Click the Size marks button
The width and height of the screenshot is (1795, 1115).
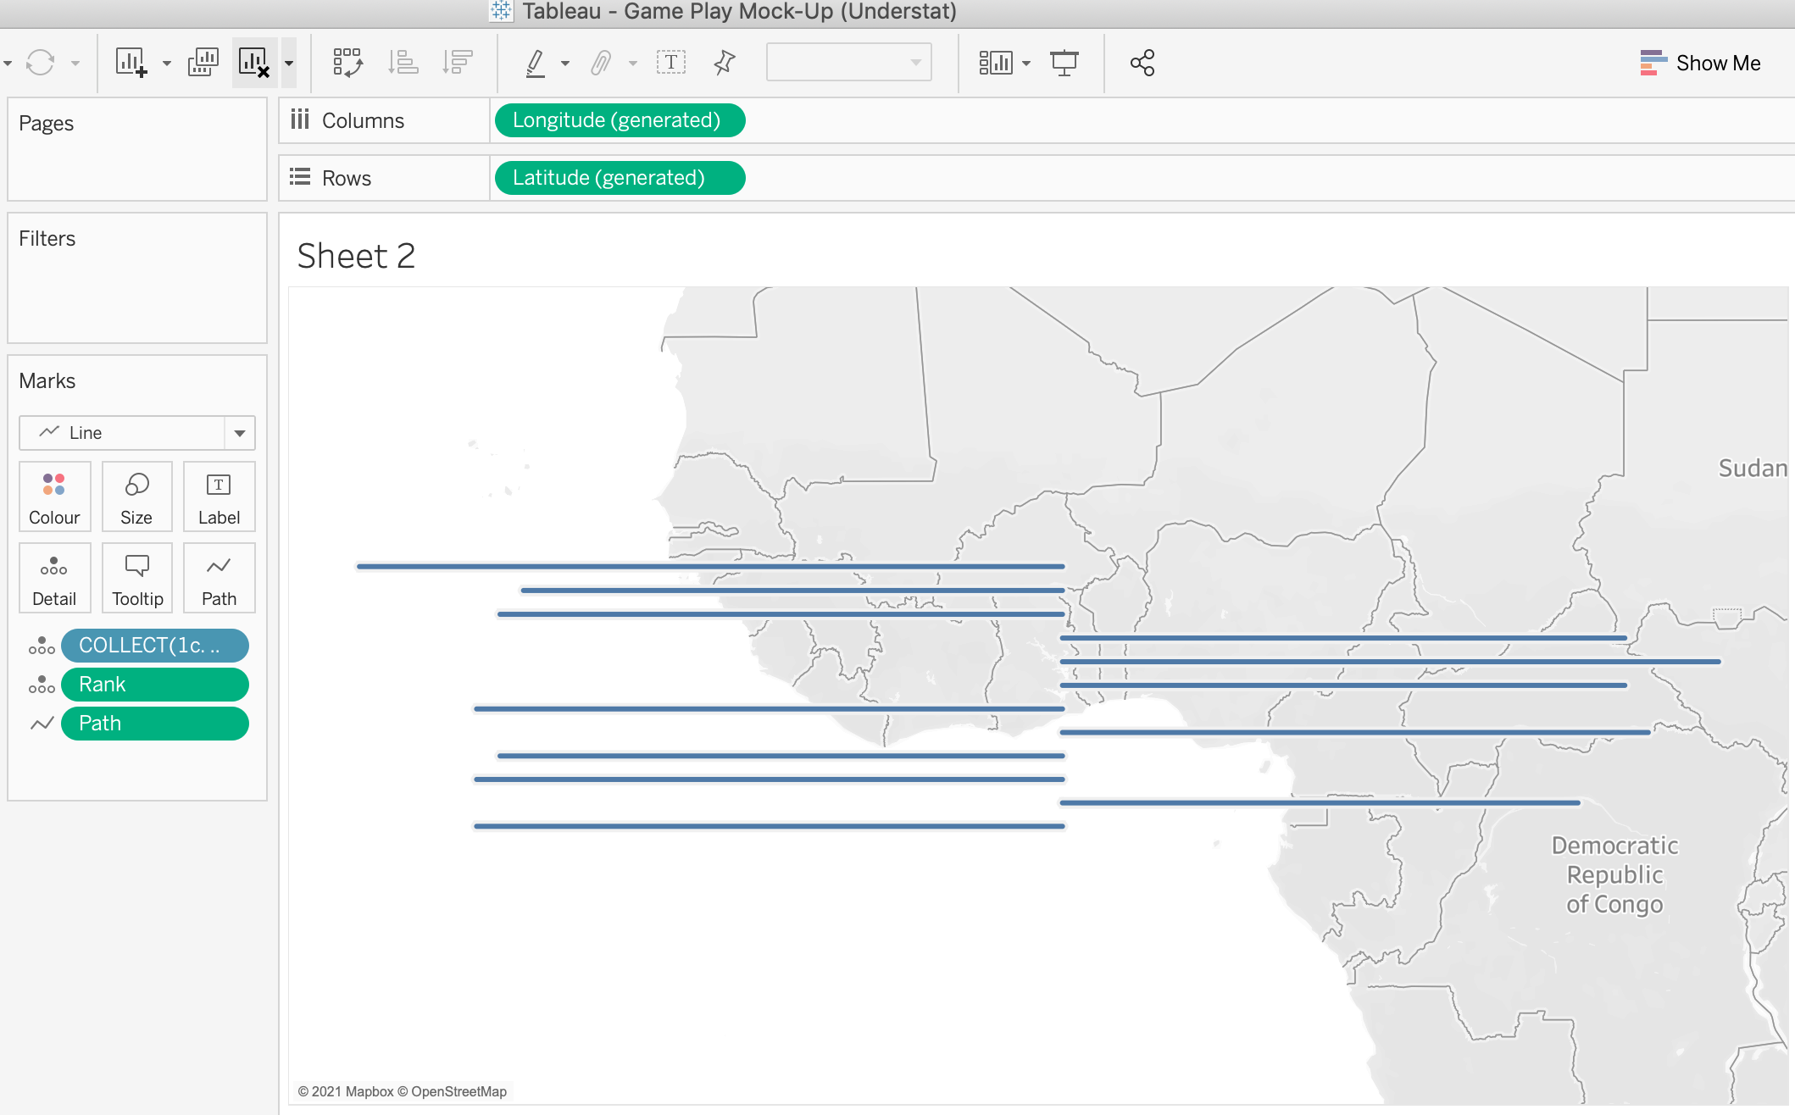point(136,496)
